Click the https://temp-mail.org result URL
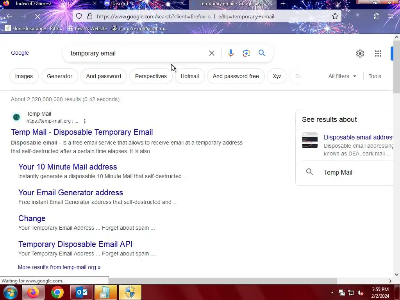The image size is (400, 300). (x=52, y=121)
